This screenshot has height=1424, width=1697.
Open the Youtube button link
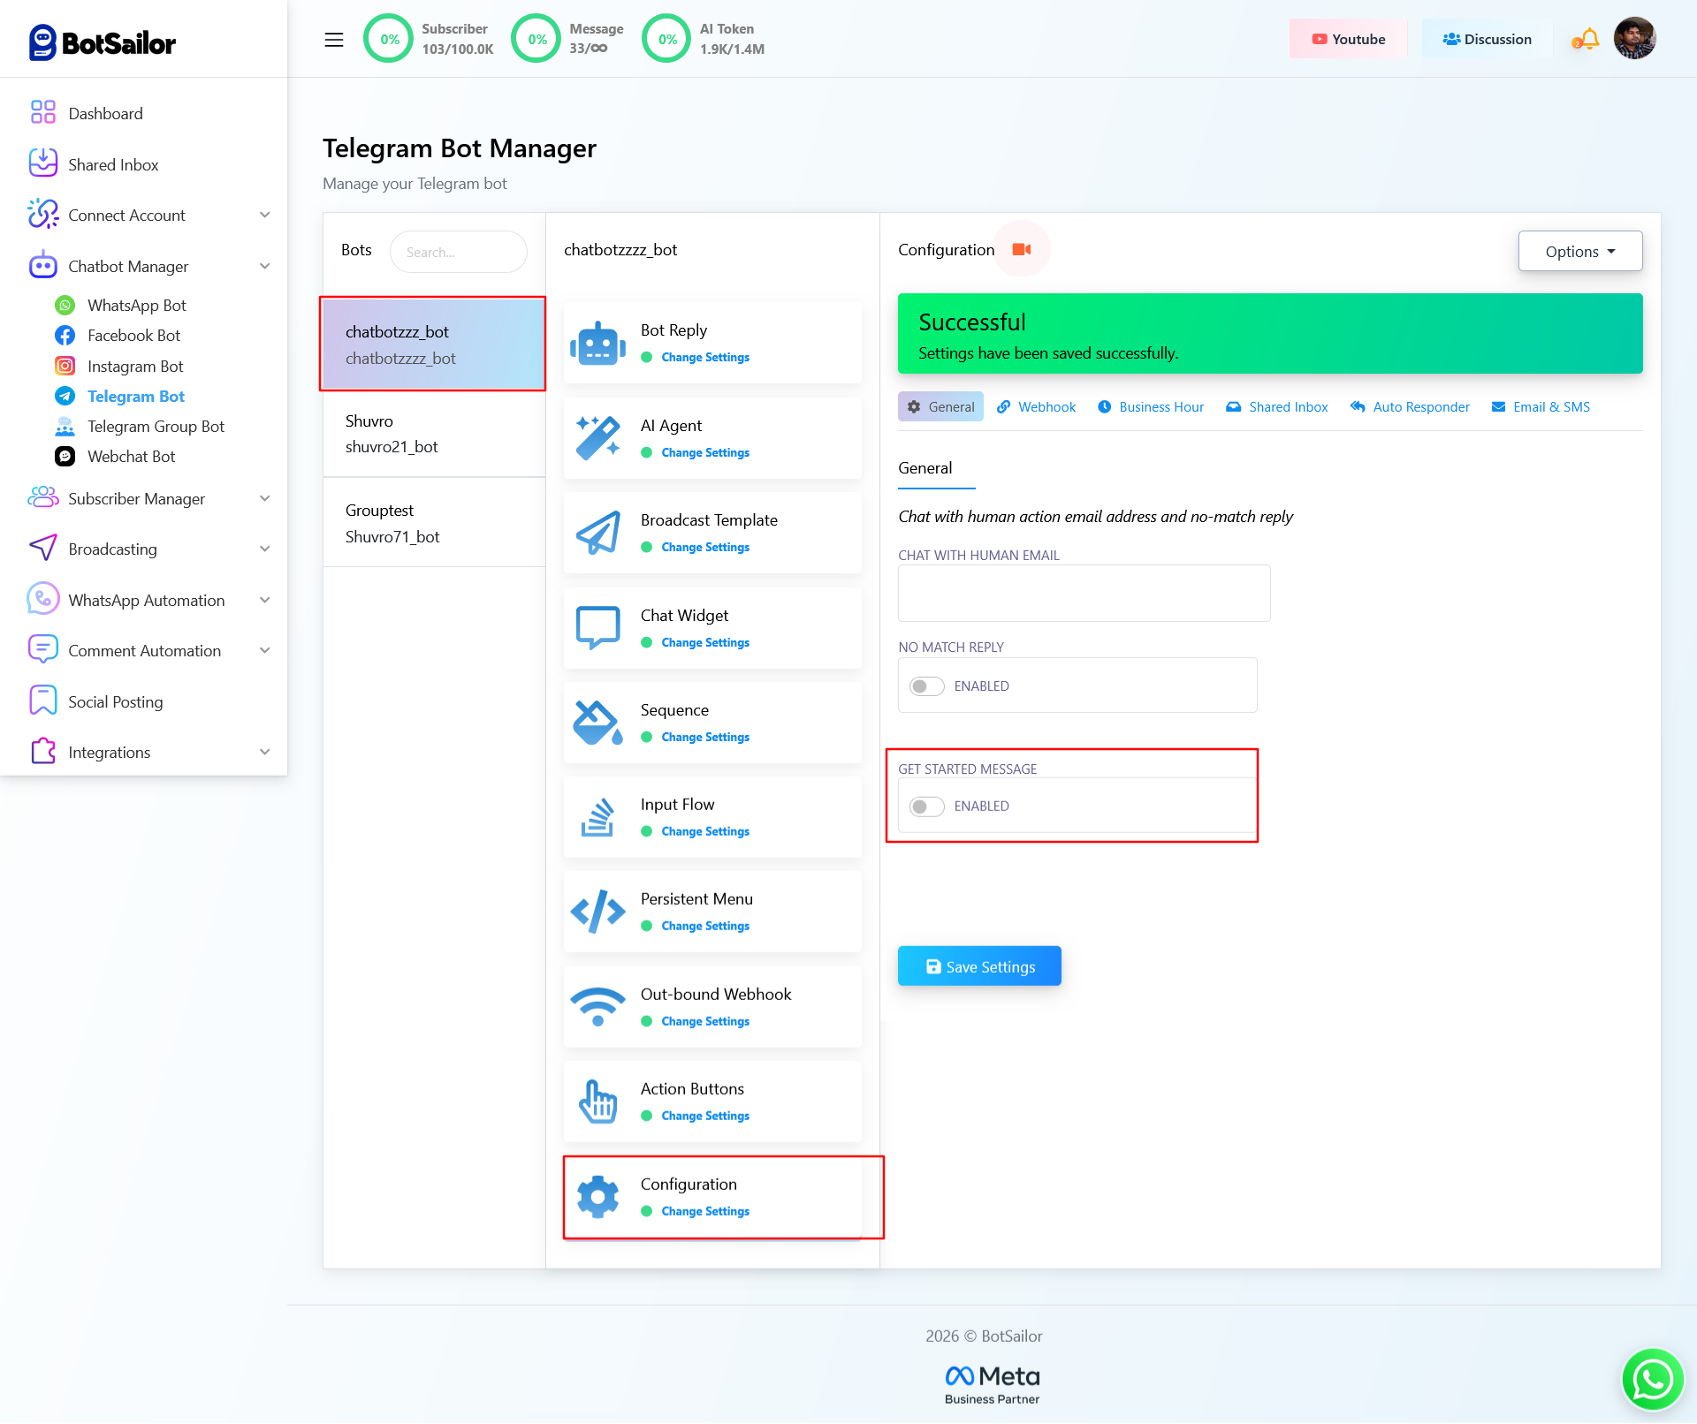pos(1348,40)
